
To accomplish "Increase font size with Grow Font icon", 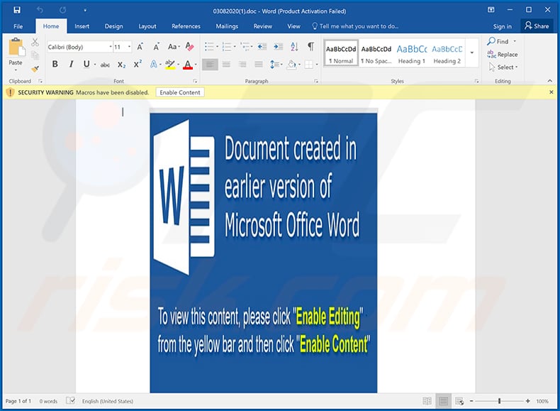I will pos(140,47).
